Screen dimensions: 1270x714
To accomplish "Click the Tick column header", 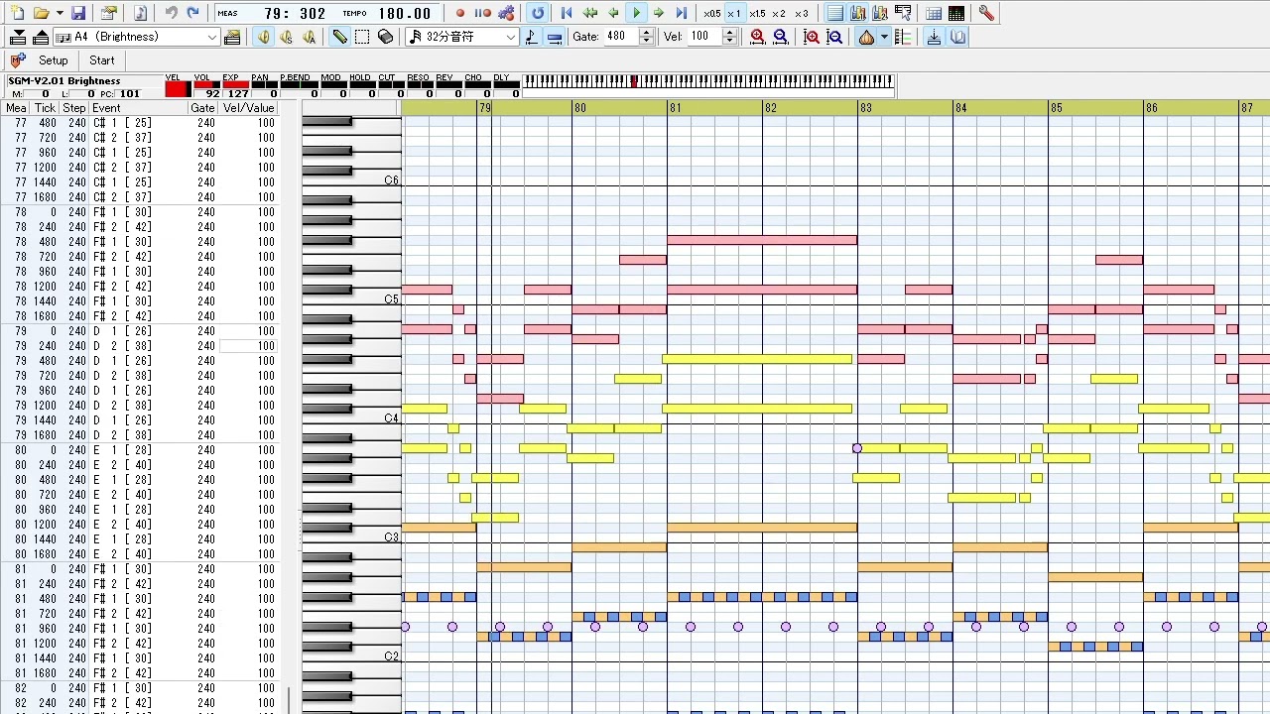I will [x=45, y=108].
